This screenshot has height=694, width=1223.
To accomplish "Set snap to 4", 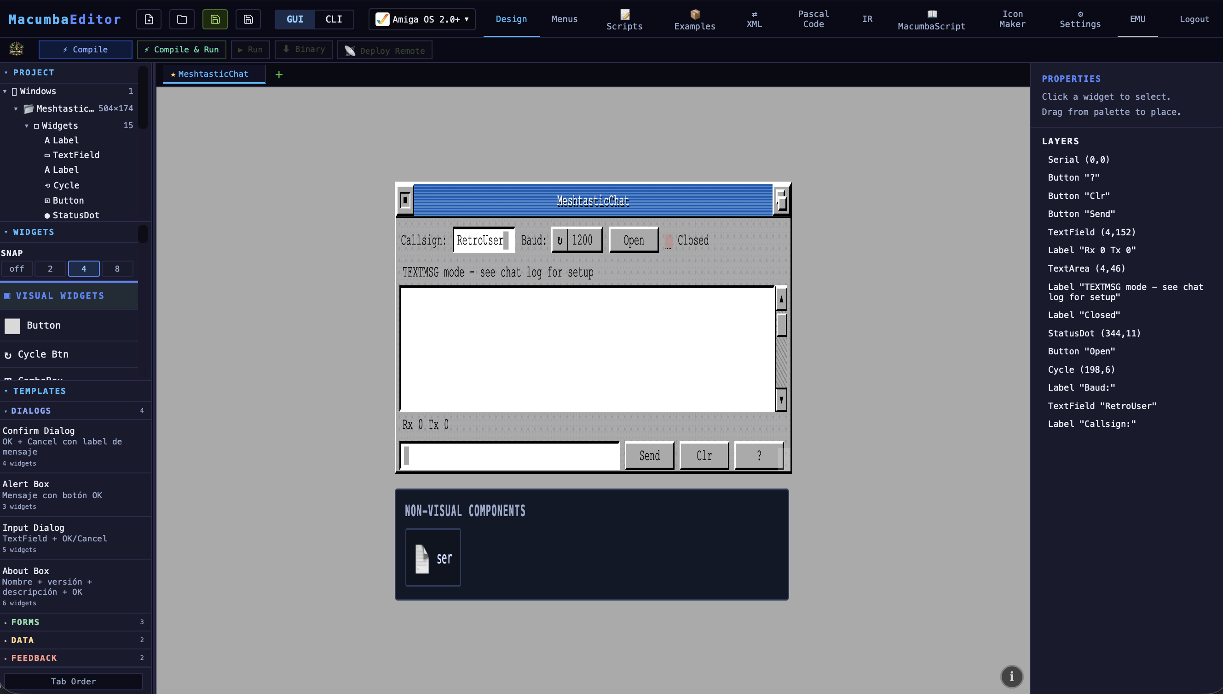I will [84, 269].
